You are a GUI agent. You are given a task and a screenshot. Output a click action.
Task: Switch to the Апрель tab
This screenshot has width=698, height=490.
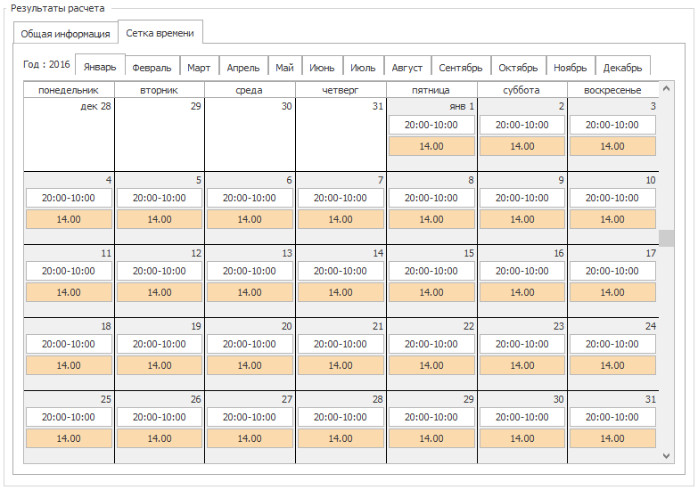[x=243, y=67]
